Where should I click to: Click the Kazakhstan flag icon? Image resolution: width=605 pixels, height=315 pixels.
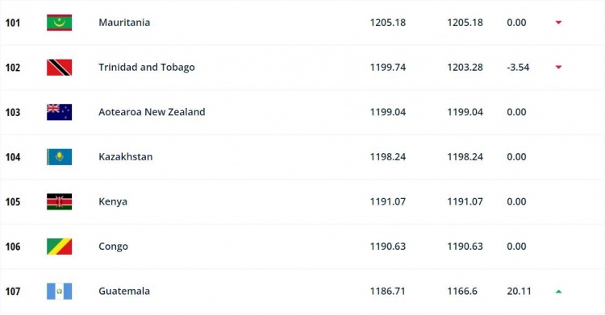[59, 157]
